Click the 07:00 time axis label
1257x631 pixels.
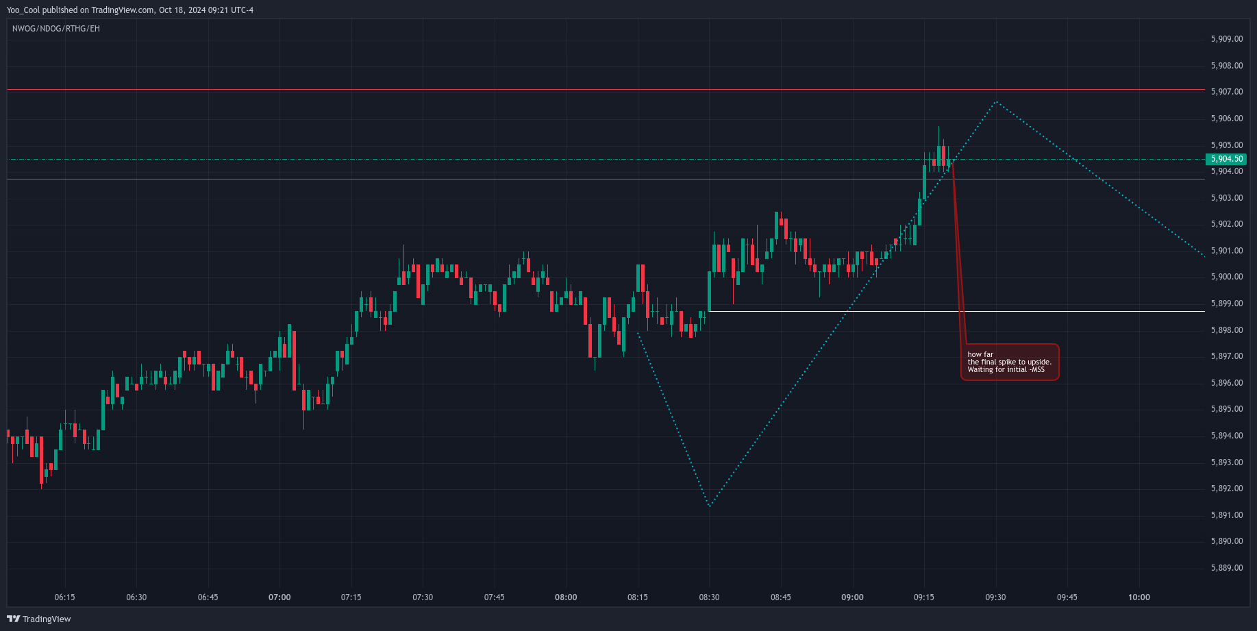(279, 597)
